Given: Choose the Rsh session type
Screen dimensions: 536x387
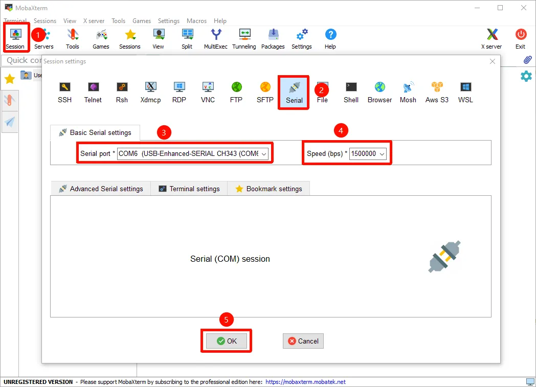Looking at the screenshot, I should coord(122,92).
